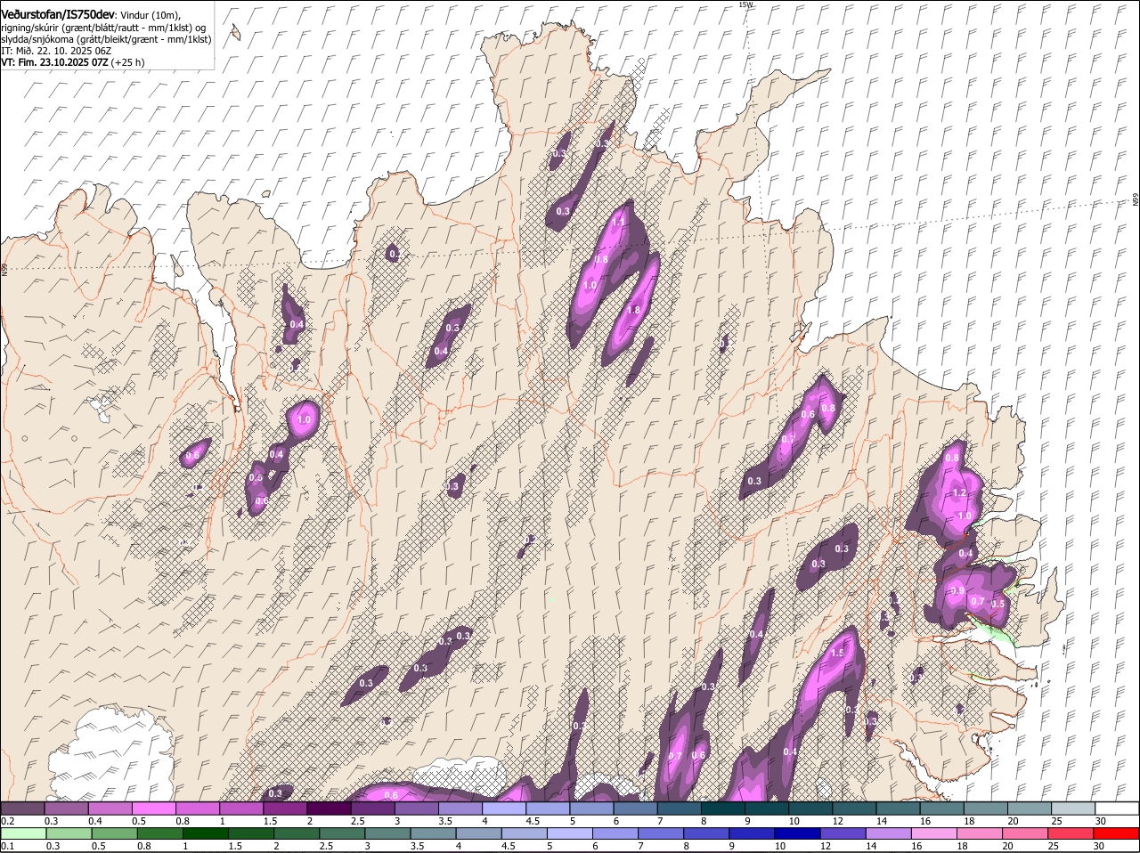Pick the red lower legend swatch above 30
This screenshot has width=1140, height=853.
click(1116, 833)
